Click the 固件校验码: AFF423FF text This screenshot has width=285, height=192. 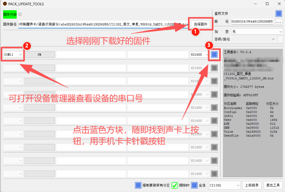pos(241,95)
